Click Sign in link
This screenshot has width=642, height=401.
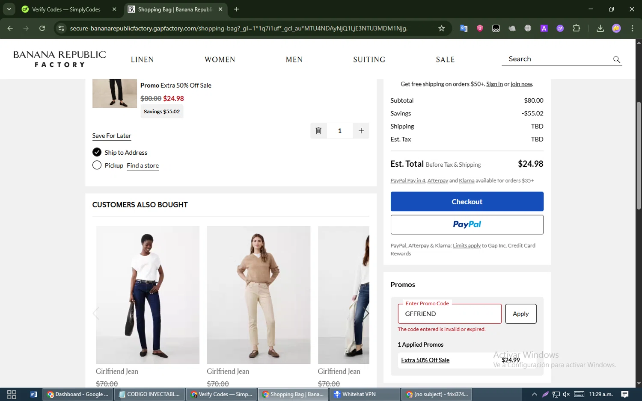coord(494,84)
